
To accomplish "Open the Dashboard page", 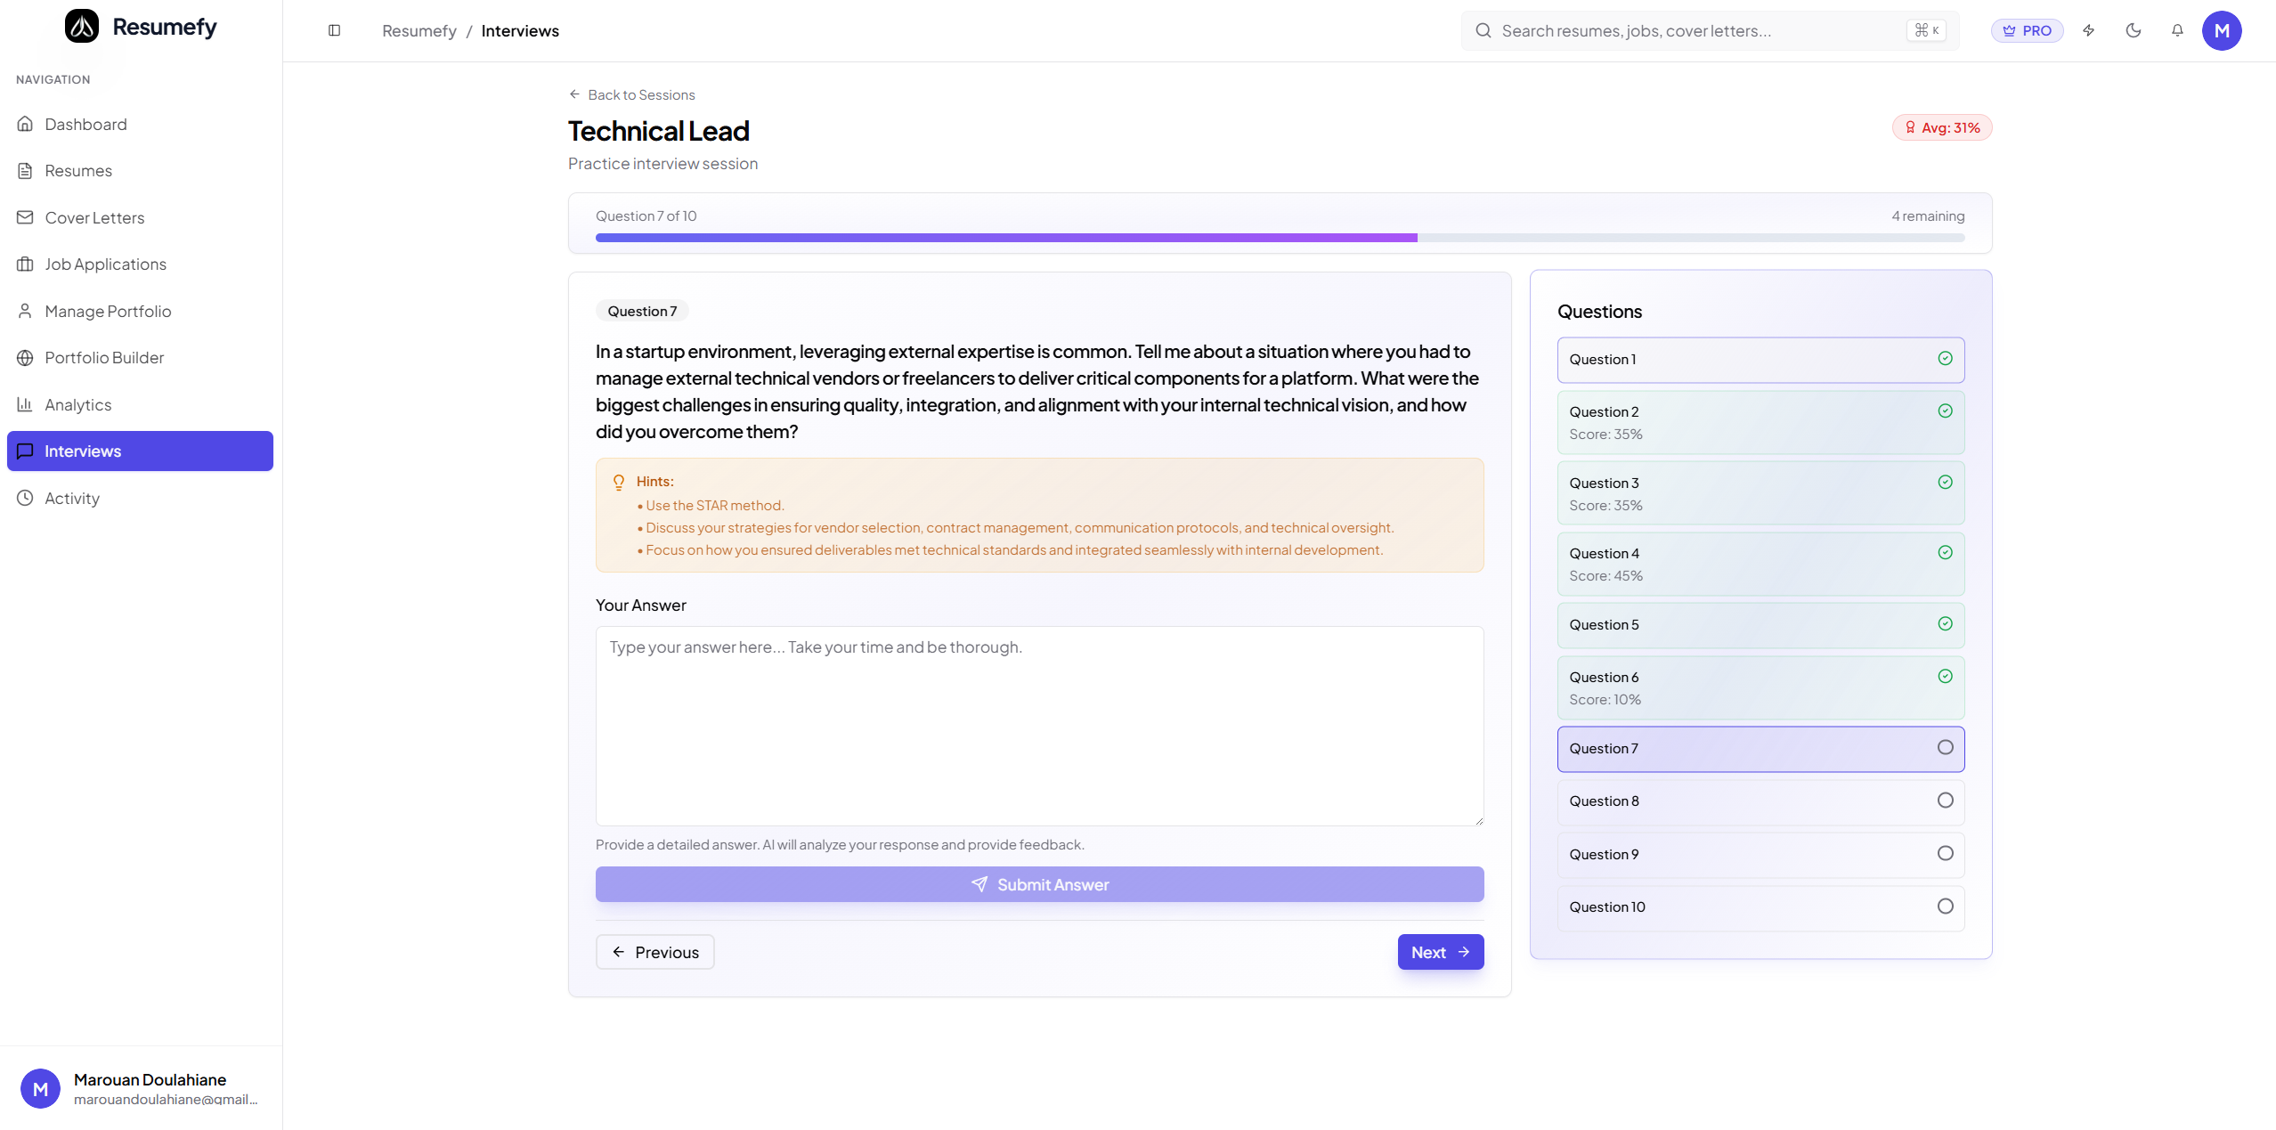I will tap(85, 124).
